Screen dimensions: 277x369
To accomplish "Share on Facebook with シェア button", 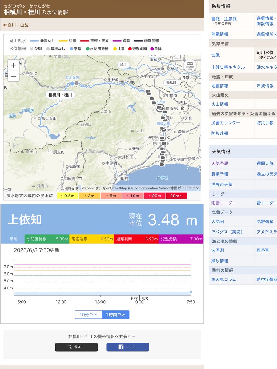I will [x=128, y=347].
